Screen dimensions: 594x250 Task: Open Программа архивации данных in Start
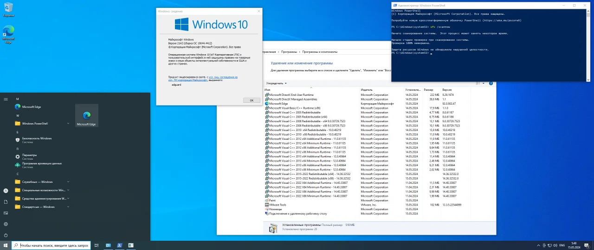click(x=42, y=165)
